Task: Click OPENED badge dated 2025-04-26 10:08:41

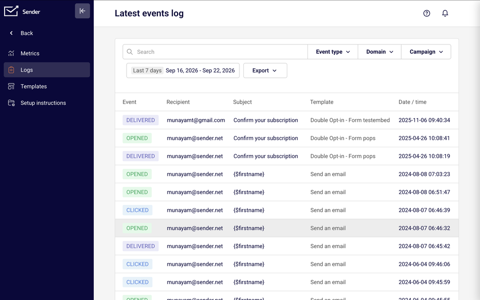Action: point(137,138)
